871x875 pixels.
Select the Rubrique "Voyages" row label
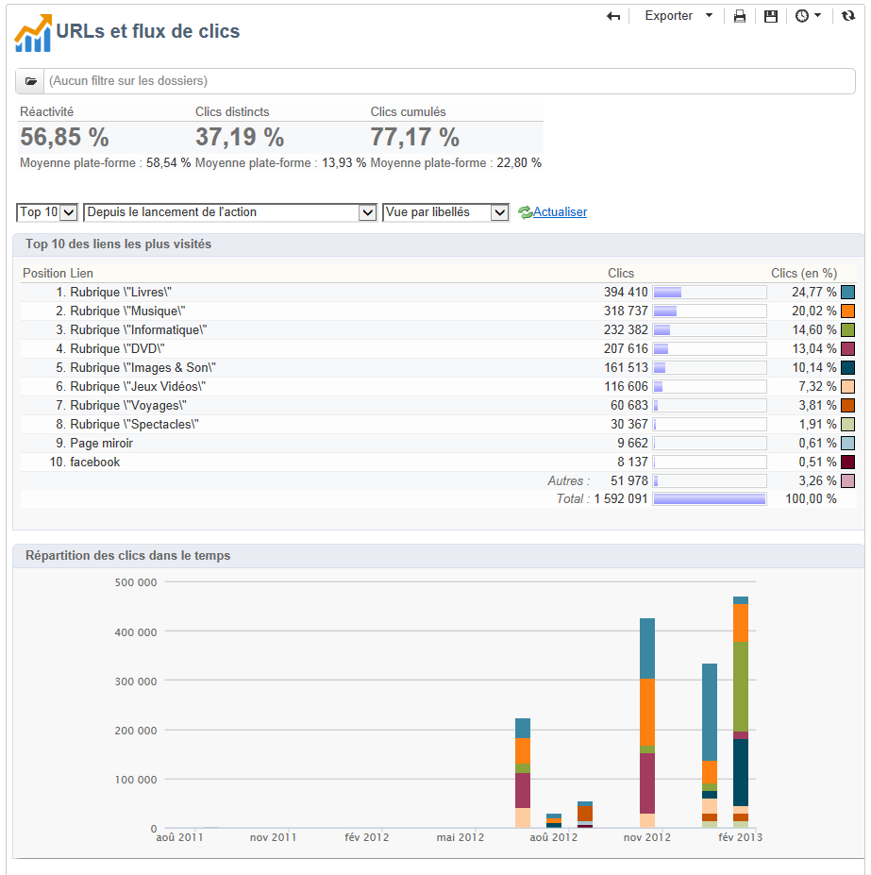coord(128,405)
